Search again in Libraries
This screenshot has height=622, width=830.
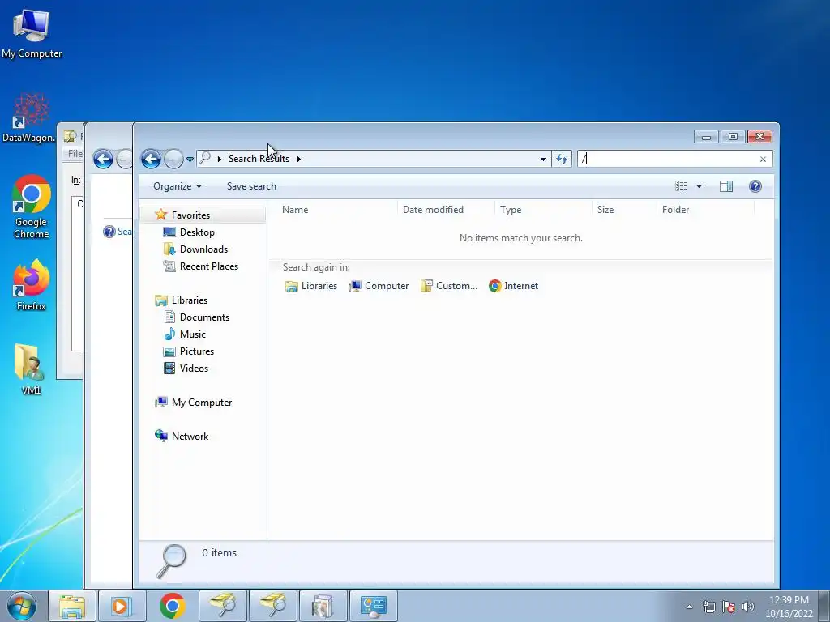pyautogui.click(x=310, y=286)
